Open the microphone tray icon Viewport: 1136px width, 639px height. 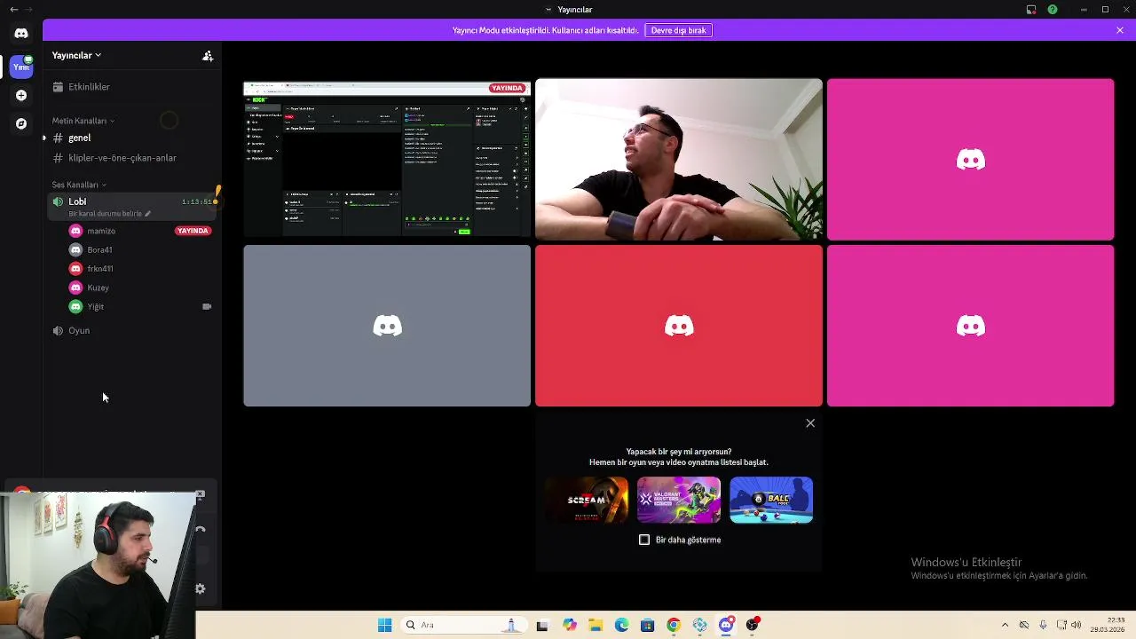point(1043,625)
